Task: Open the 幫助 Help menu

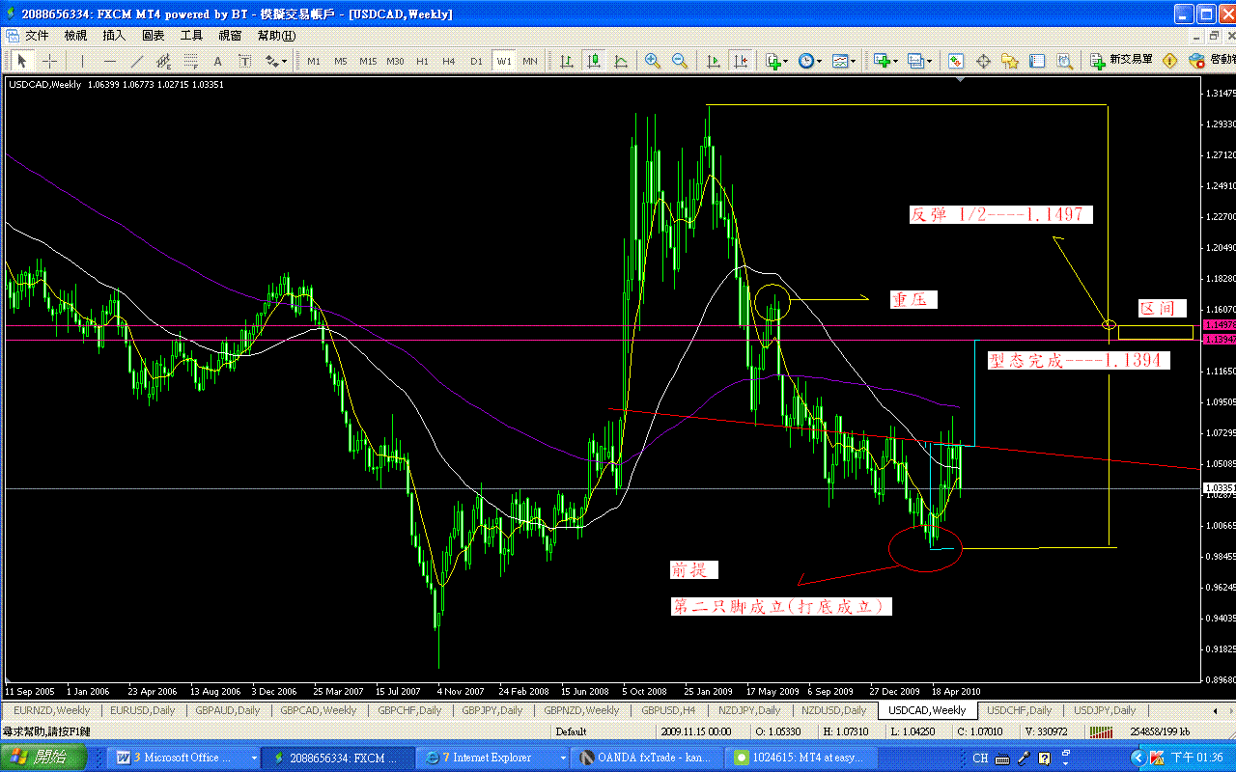Action: (276, 36)
